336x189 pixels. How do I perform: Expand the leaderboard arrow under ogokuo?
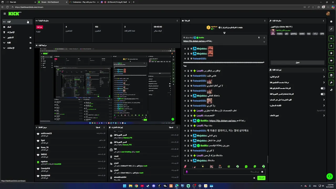click(224, 33)
